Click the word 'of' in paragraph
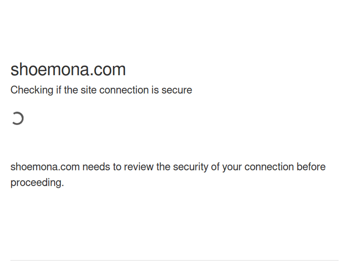349x262 pixels. pos(215,167)
